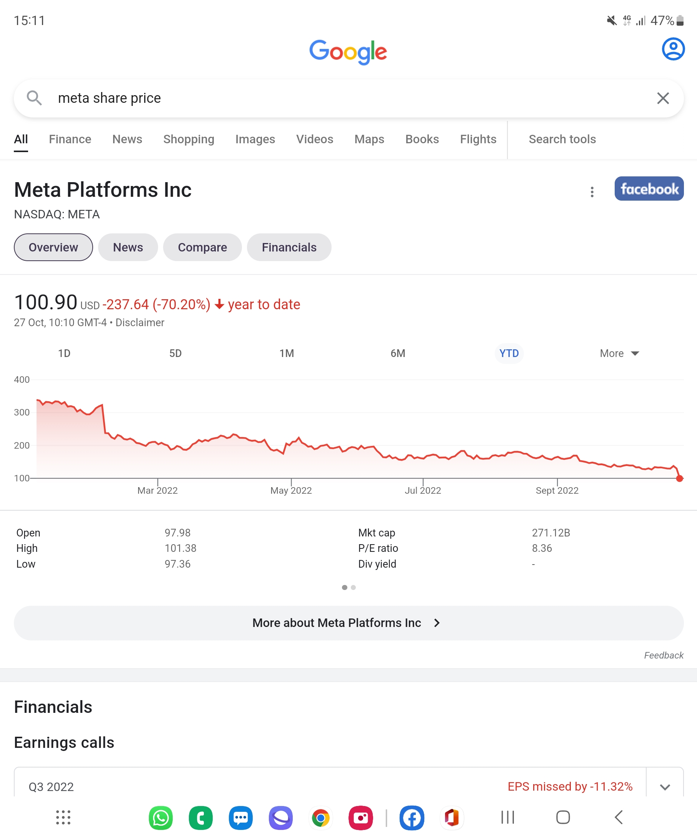Tap the three-dot options icon beside Meta

coord(592,192)
